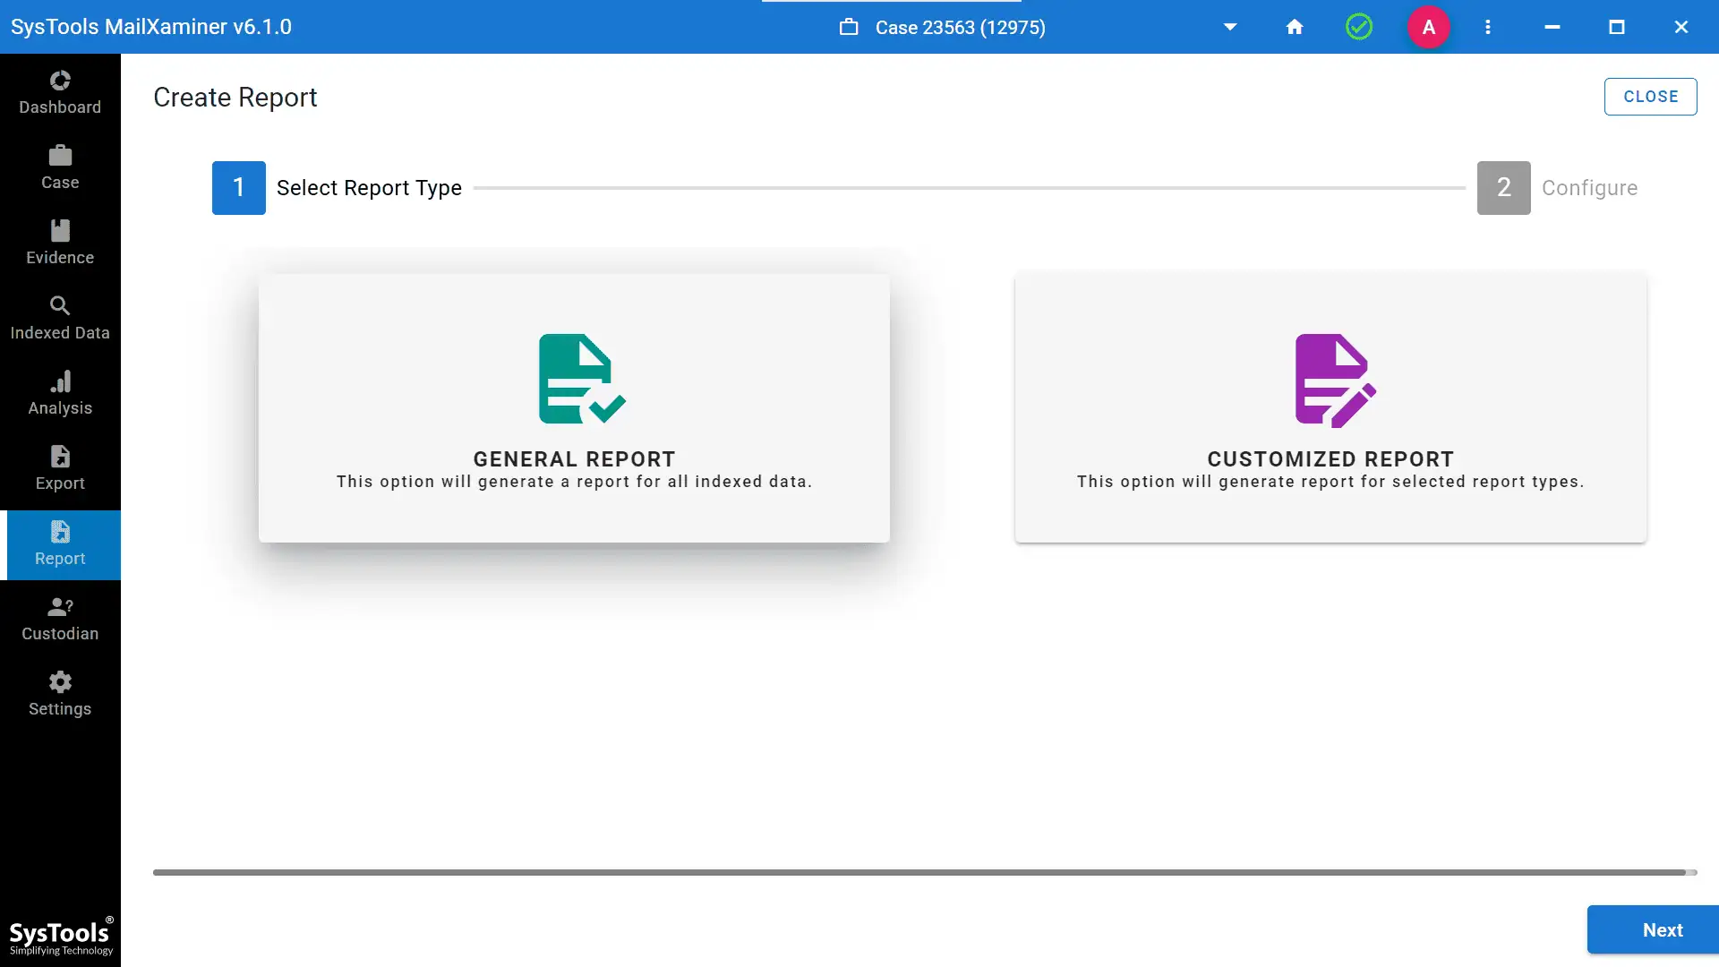Click the home icon in title bar
The image size is (1719, 967).
tap(1294, 27)
